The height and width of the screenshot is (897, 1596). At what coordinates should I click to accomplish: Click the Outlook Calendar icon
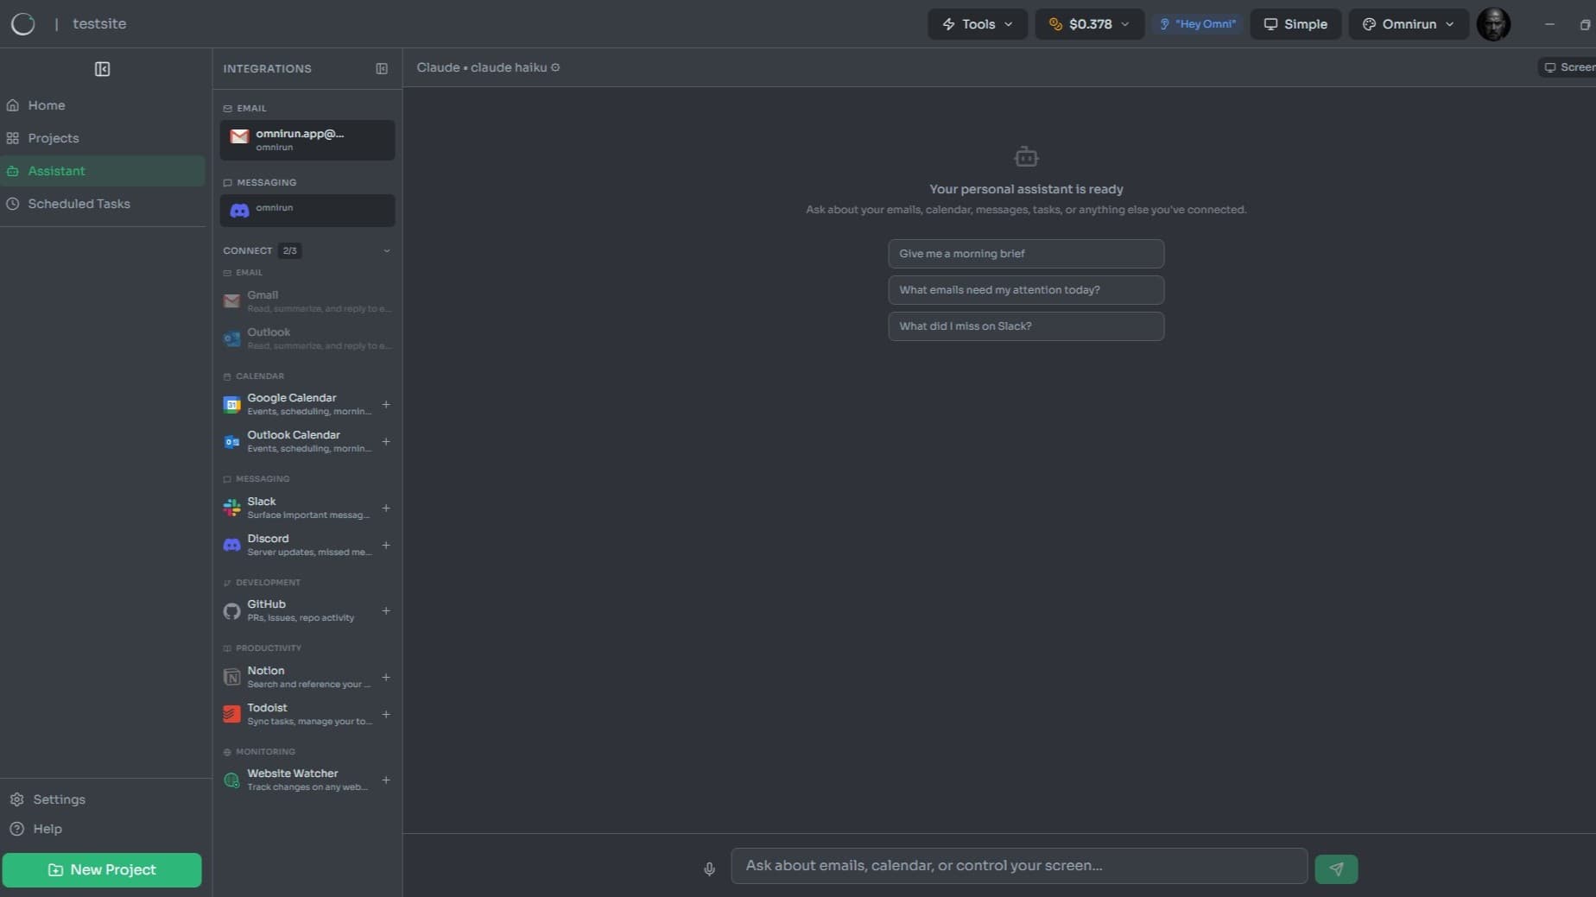(x=231, y=441)
